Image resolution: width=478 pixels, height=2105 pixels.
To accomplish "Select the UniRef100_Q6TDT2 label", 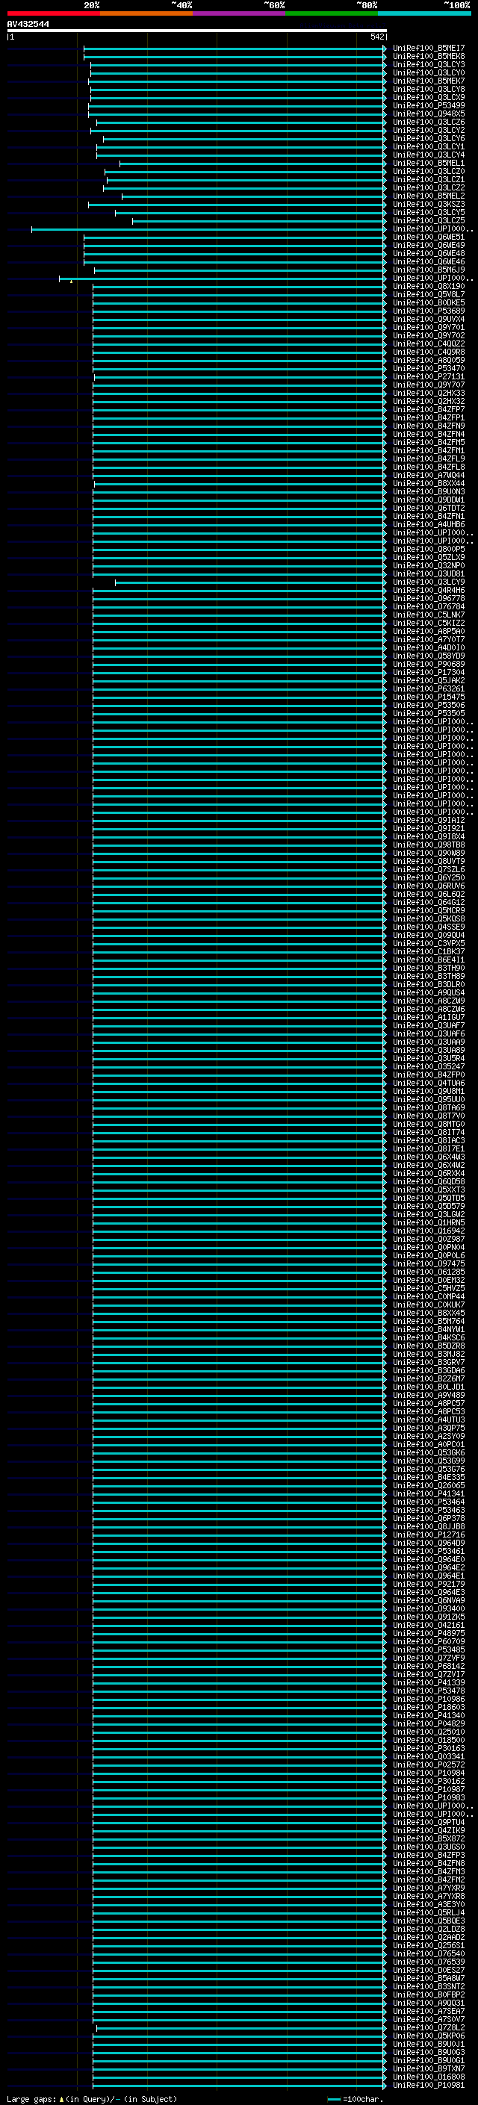I will click(428, 509).
